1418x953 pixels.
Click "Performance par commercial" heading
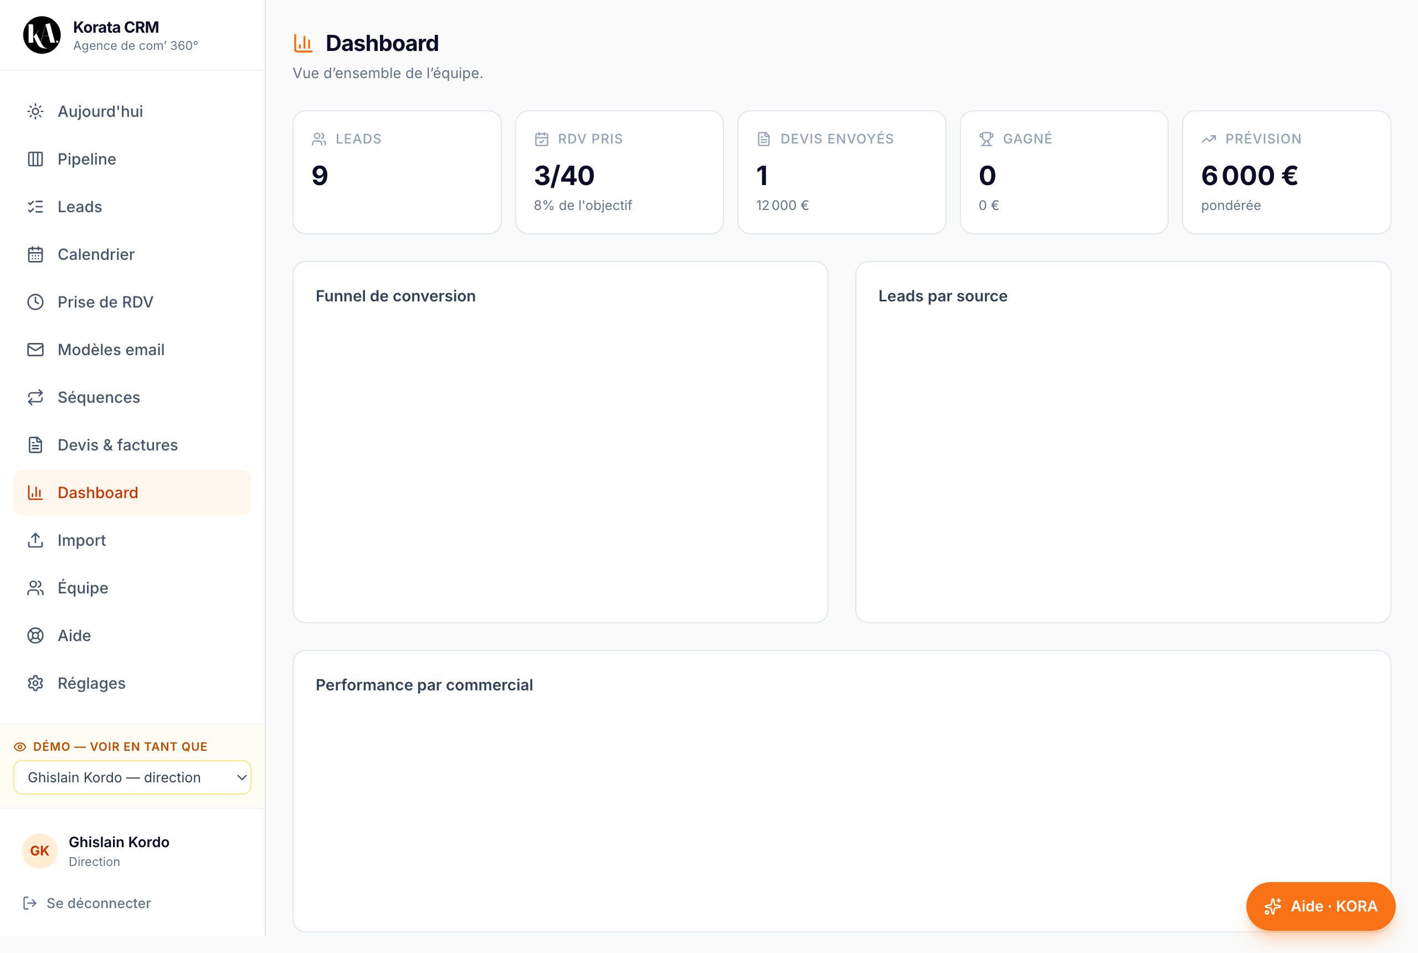click(424, 685)
